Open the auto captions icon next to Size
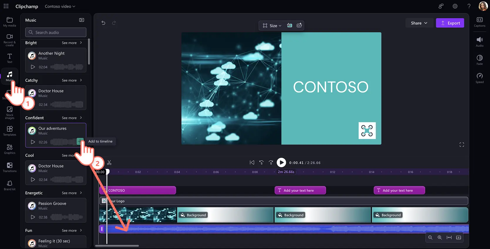490x249 pixels. click(299, 26)
